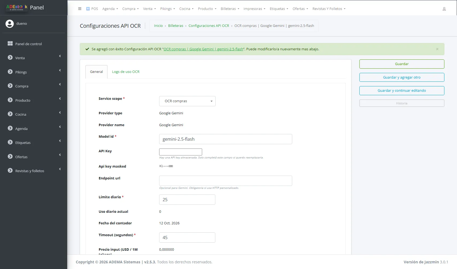457x269 pixels.
Task: Open the Historia button
Action: click(x=402, y=103)
